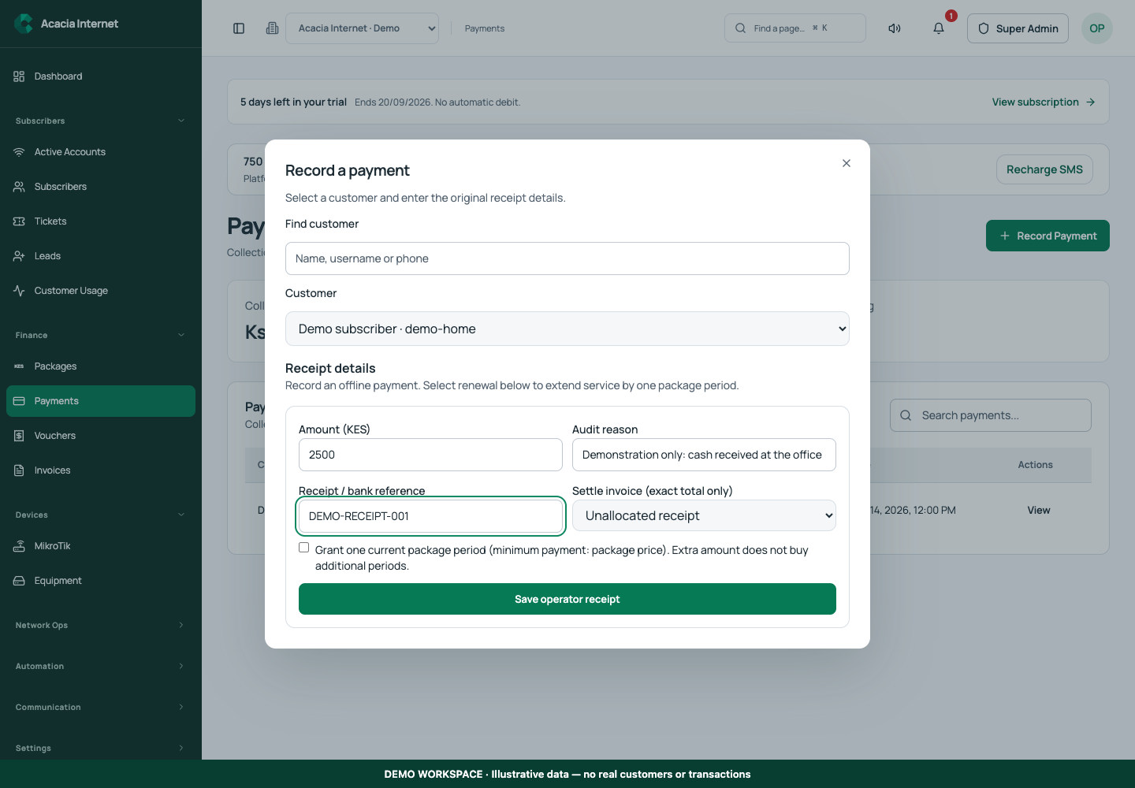Image resolution: width=1135 pixels, height=788 pixels.
Task: Open the OP user avatar
Action: coord(1097,28)
